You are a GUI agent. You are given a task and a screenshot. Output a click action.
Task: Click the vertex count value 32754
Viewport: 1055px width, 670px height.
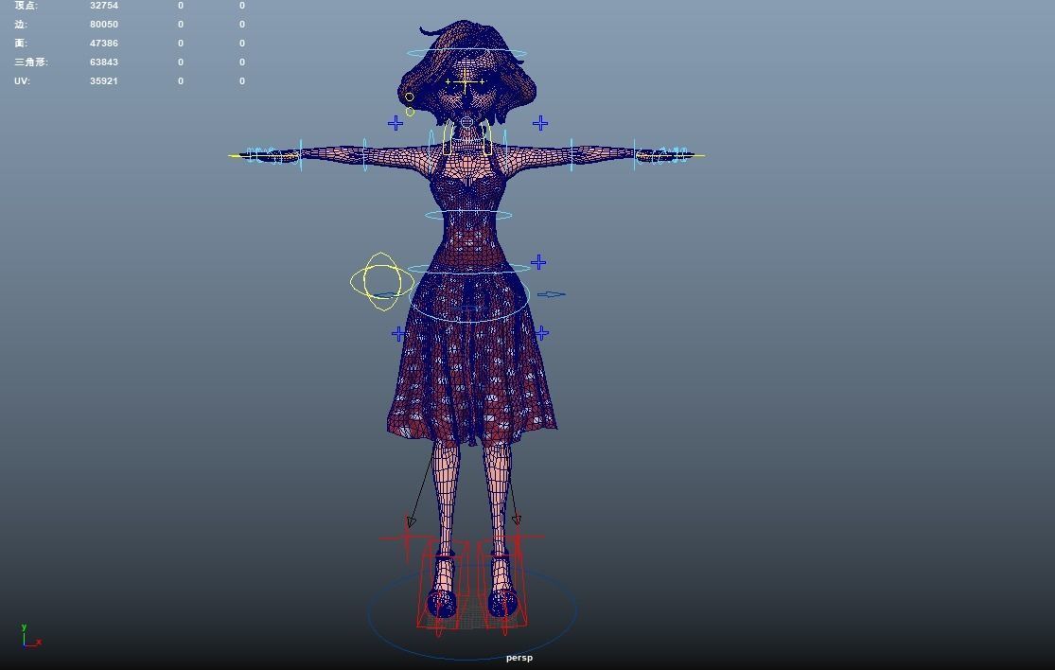(x=104, y=6)
